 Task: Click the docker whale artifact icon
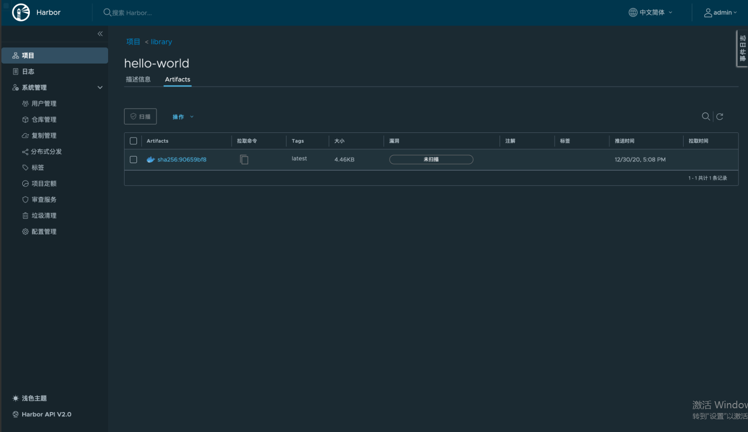pos(151,160)
